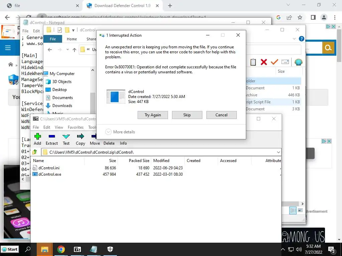342x256 pixels.
Task: Click the clipboard paste icon in Explorer
Action: coord(253,62)
